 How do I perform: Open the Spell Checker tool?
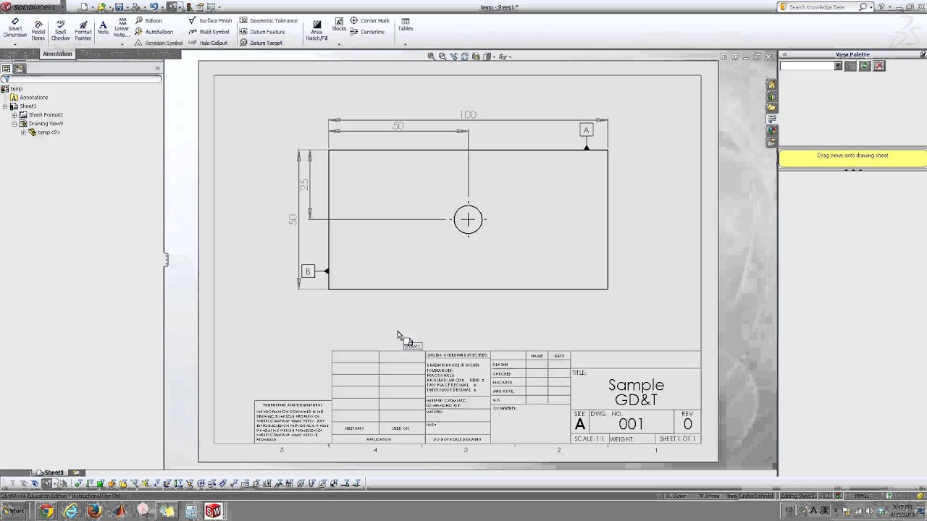coord(60,29)
